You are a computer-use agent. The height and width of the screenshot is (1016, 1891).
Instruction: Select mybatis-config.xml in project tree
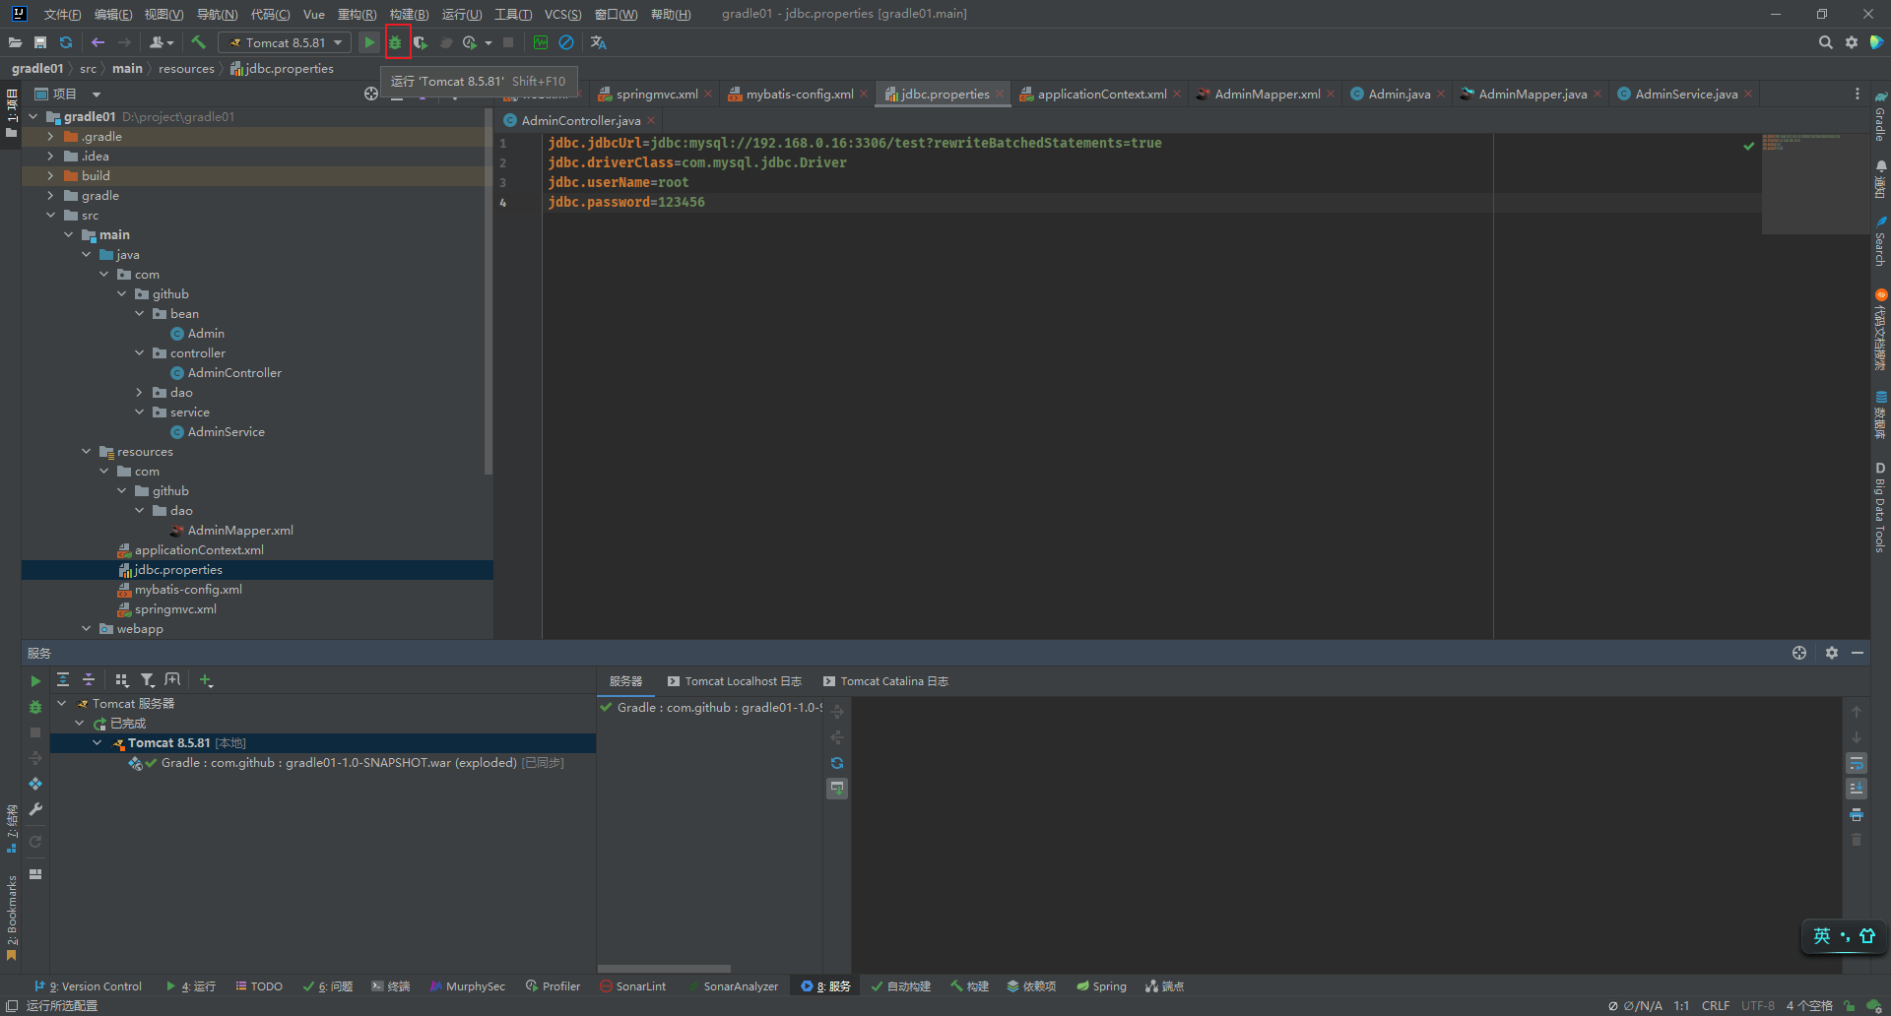point(188,590)
